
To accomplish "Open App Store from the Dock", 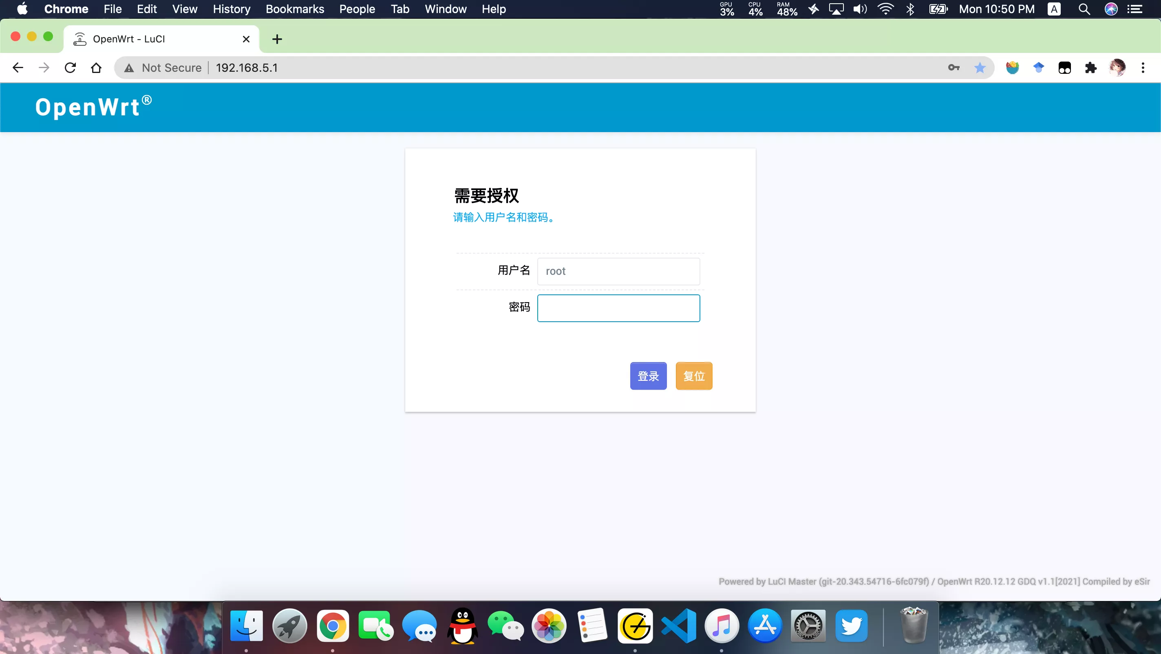I will click(765, 625).
